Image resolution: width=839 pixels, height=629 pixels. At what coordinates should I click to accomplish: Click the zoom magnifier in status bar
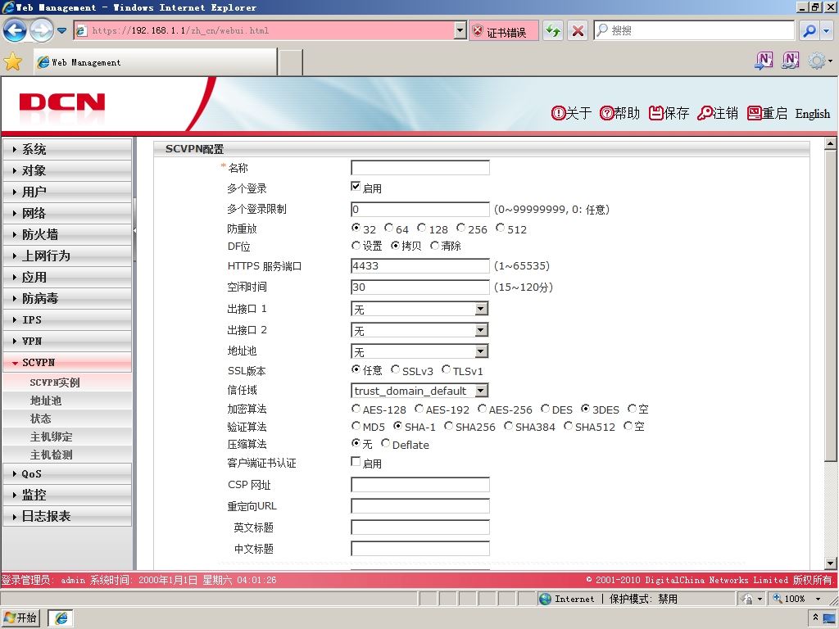(x=778, y=599)
